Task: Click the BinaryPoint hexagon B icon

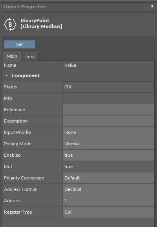Action: click(x=10, y=24)
